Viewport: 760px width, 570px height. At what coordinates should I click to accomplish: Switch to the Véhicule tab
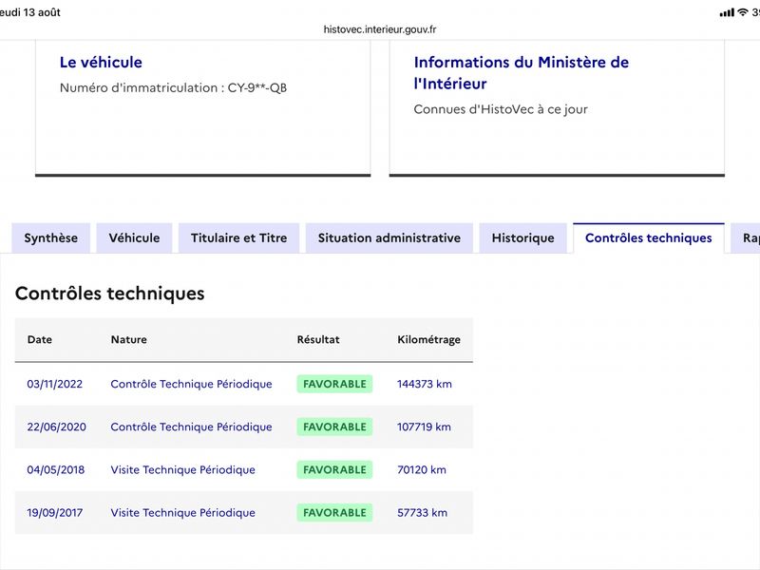point(134,238)
